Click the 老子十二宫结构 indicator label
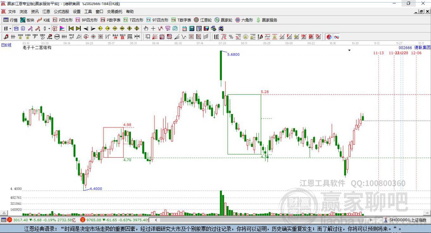 tap(37, 48)
